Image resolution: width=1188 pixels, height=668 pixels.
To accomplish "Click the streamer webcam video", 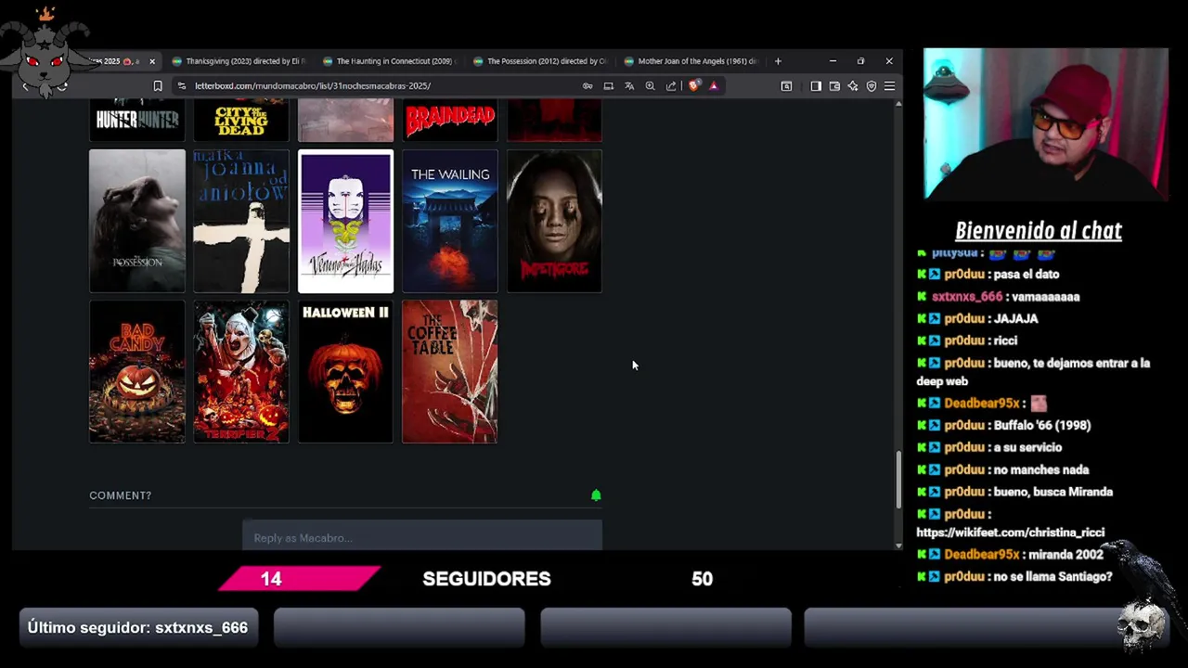I will click(x=1045, y=123).
